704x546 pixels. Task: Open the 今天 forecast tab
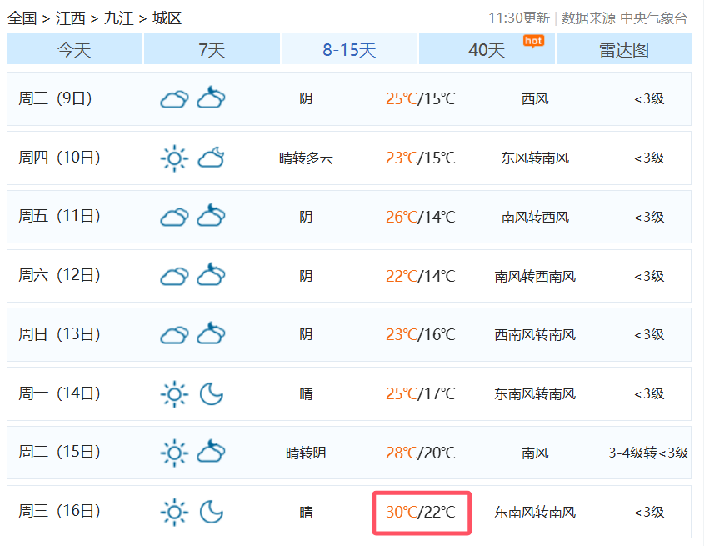[x=74, y=49]
